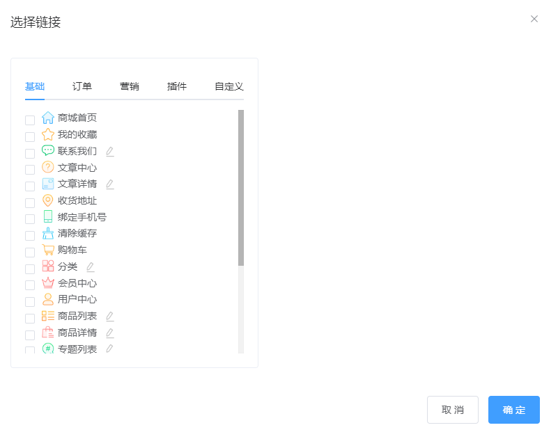Open the 营销 tab
Viewport: 558px width, 439px height.
pyautogui.click(x=130, y=86)
